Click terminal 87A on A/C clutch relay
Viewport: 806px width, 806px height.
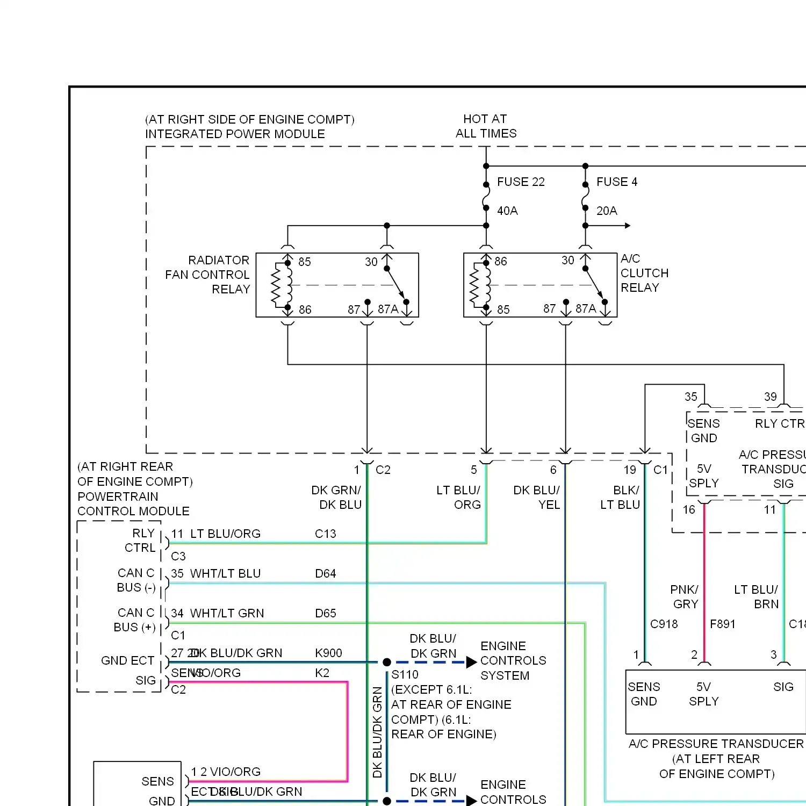tap(586, 308)
